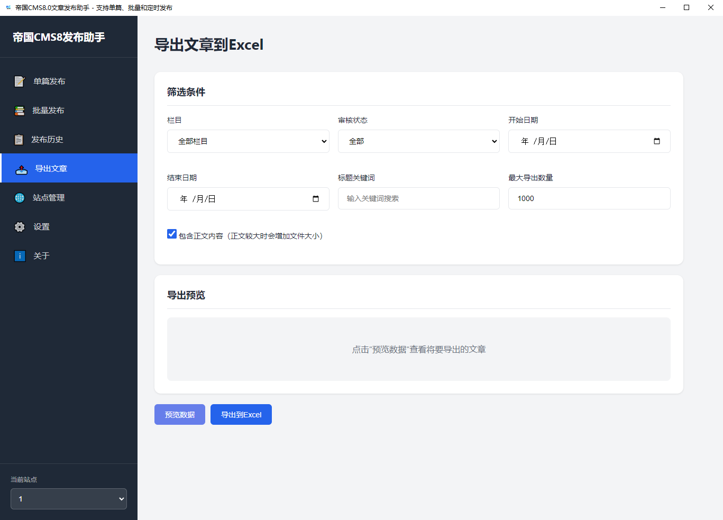Screen dimensions: 723x520
Task: Click the export tray icon for 导出文章
Action: click(x=21, y=169)
